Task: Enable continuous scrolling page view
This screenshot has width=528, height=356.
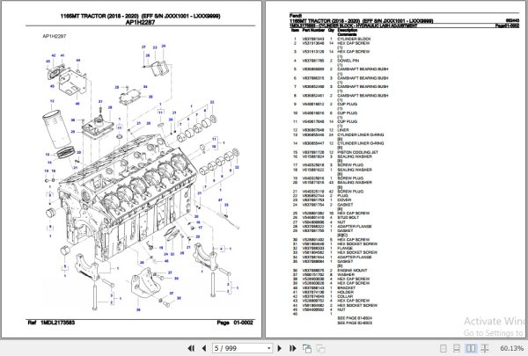Action: click(457, 348)
